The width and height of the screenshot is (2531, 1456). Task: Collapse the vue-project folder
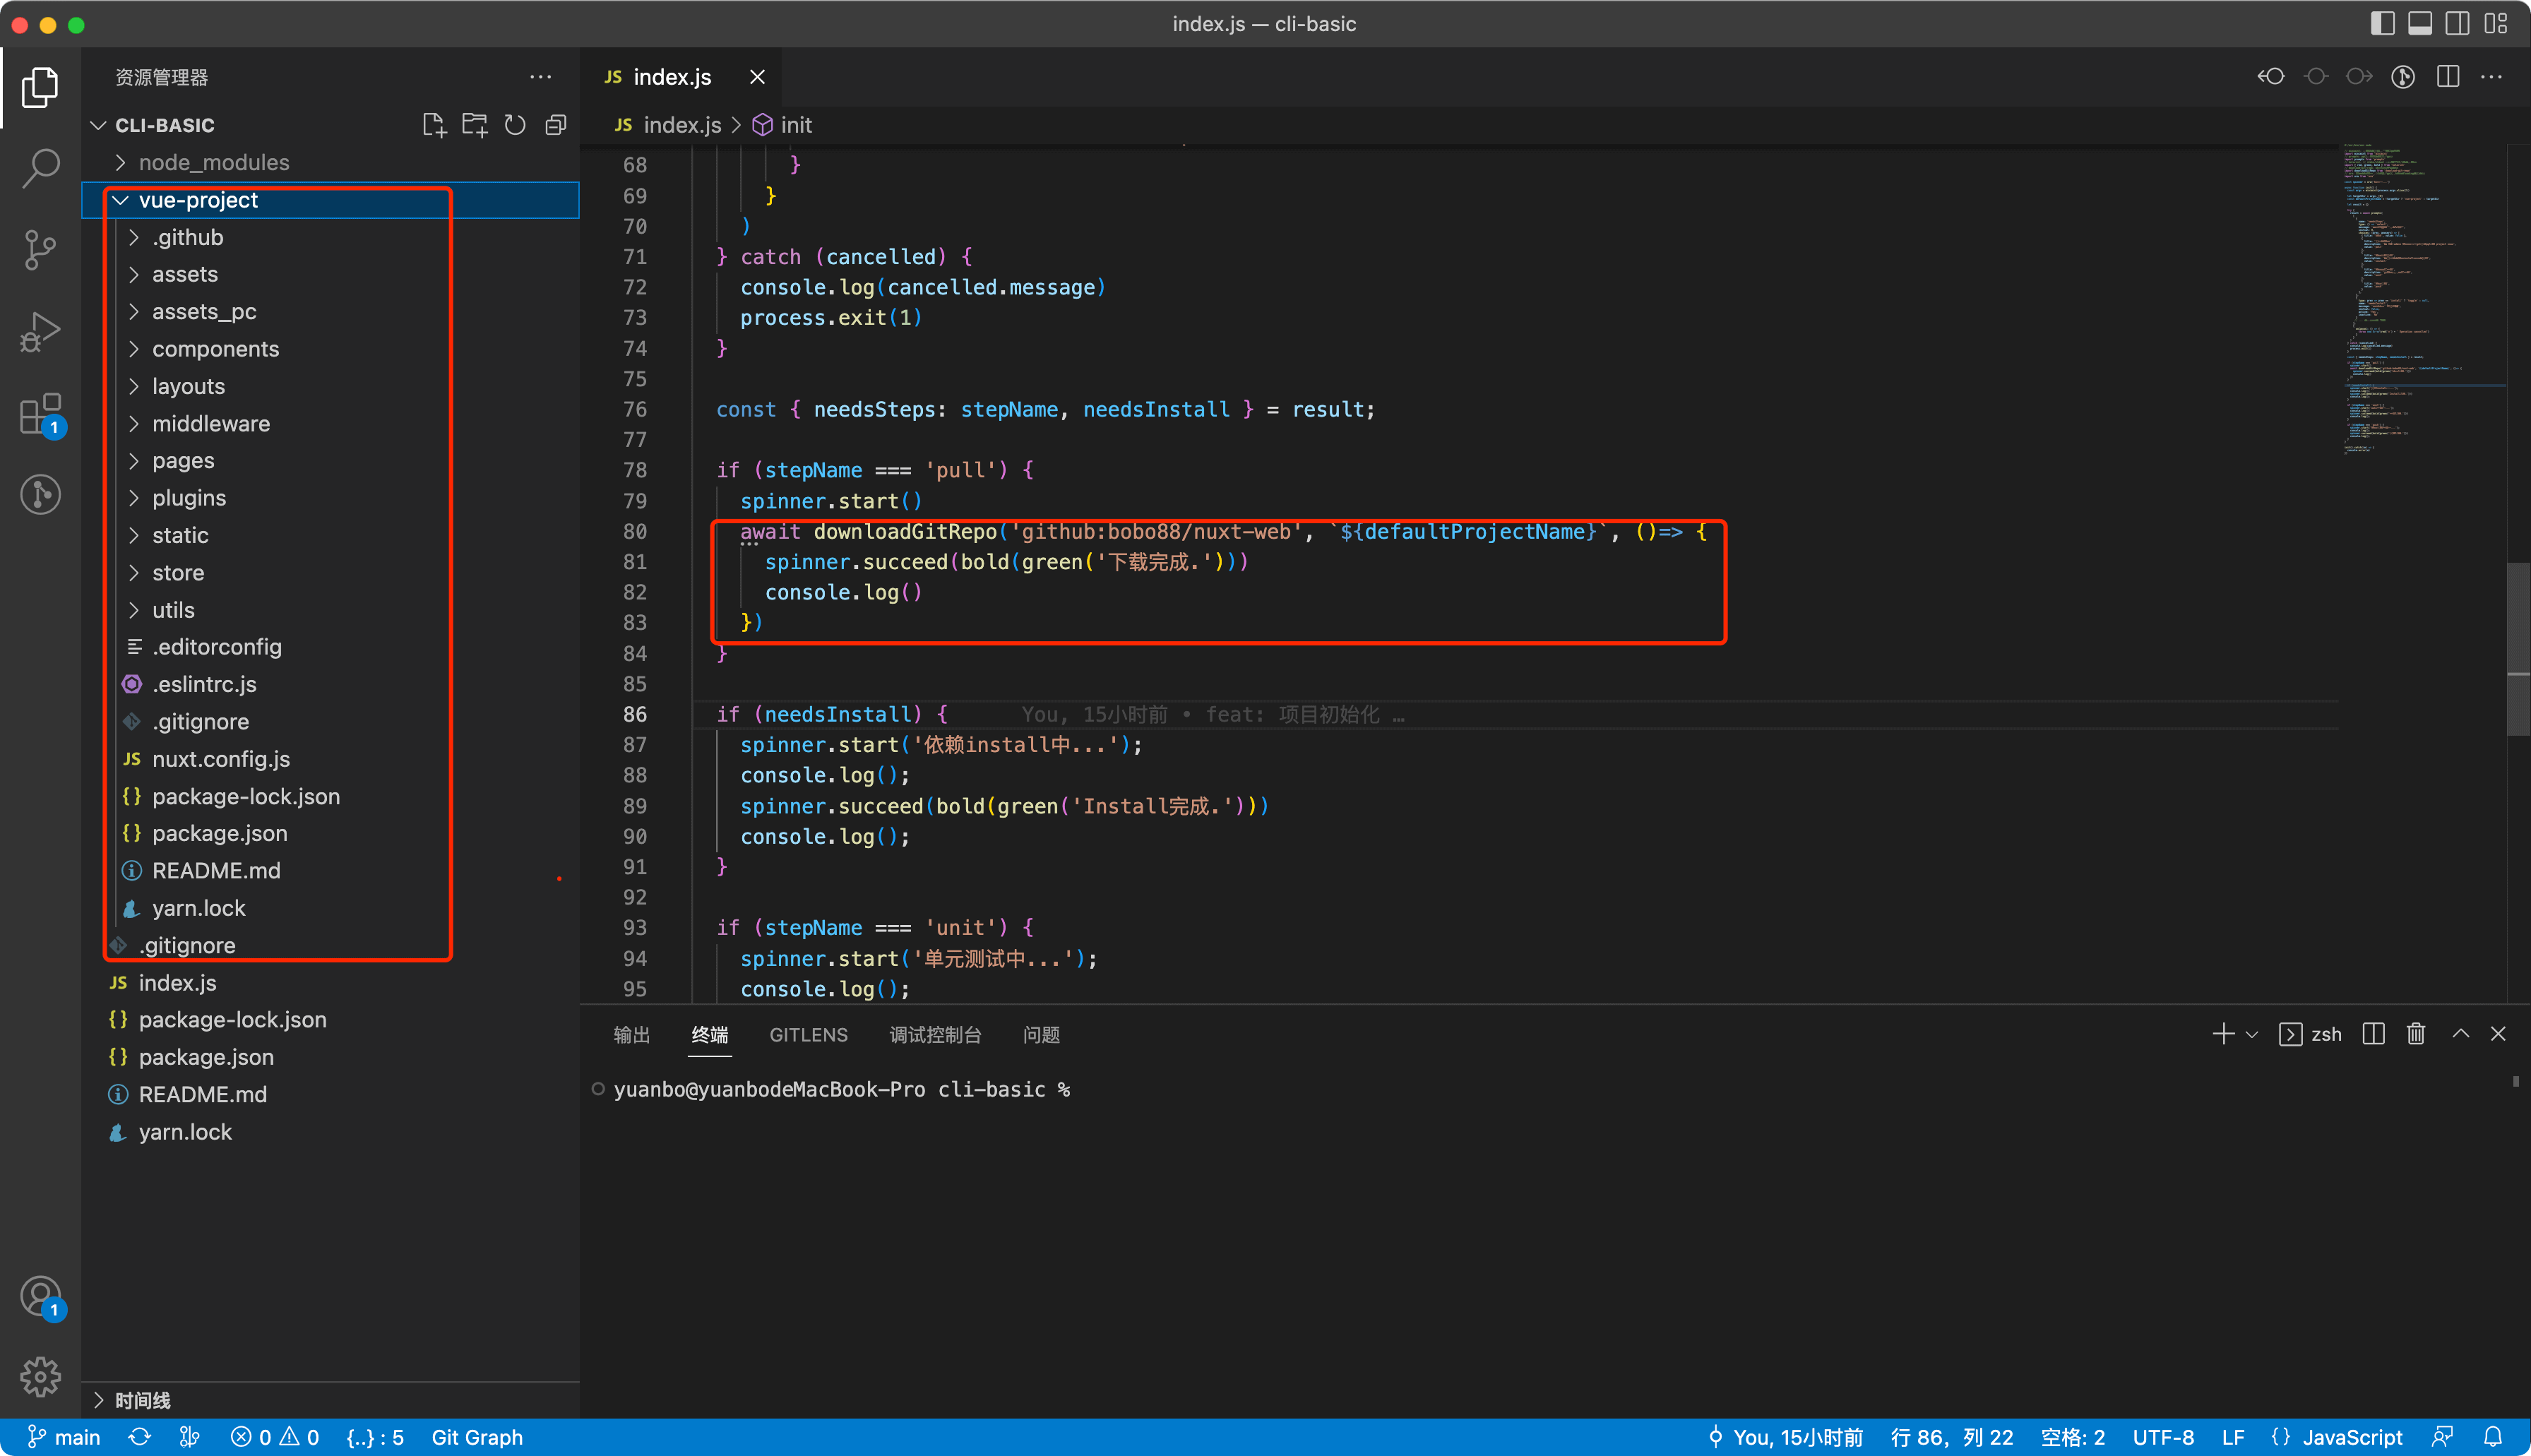(x=330, y=200)
